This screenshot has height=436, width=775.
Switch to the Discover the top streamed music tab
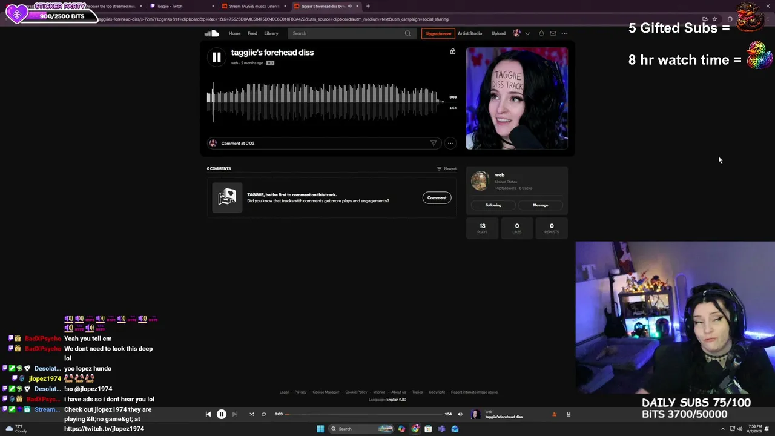coord(110,6)
